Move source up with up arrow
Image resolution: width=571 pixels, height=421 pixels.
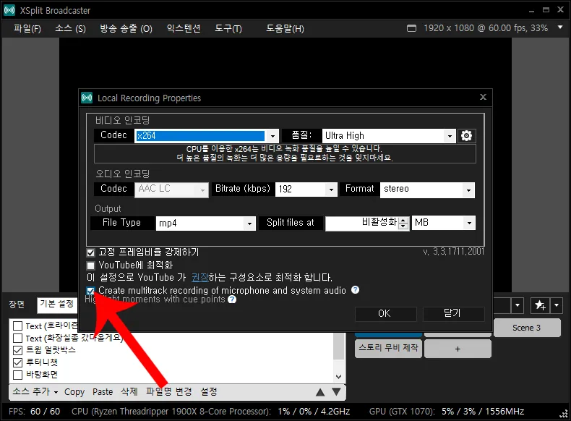pos(320,392)
